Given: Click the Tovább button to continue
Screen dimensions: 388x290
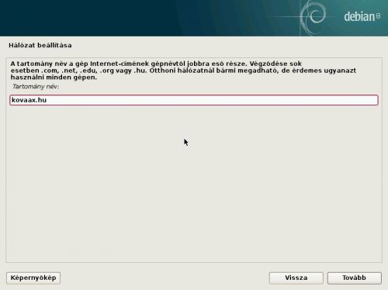Looking at the screenshot, I should click(x=354, y=278).
